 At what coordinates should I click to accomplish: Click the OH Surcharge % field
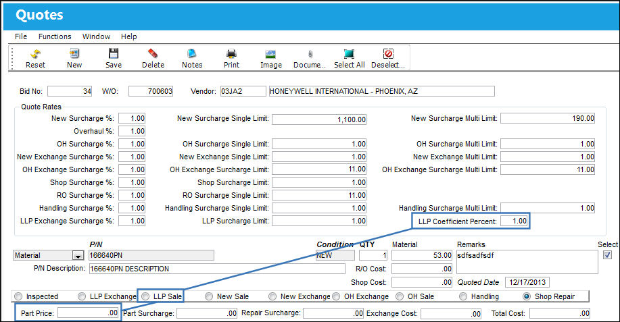[132, 144]
